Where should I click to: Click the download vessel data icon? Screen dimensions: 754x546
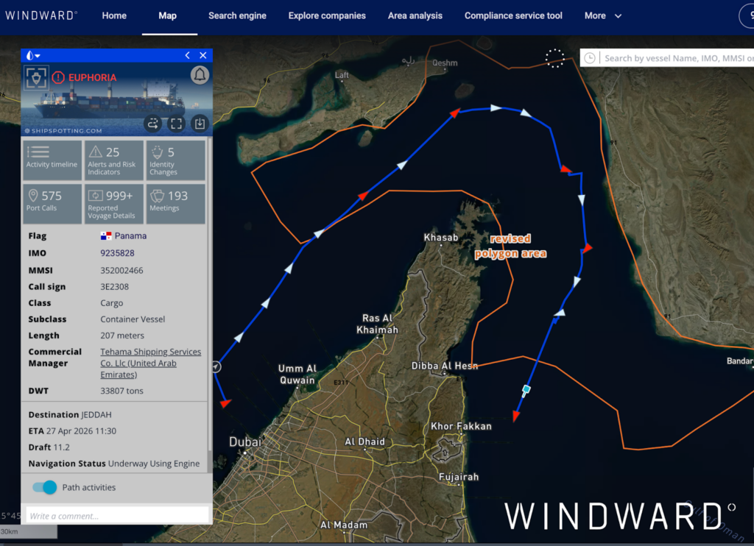click(x=200, y=124)
